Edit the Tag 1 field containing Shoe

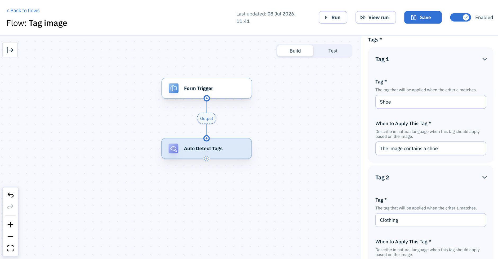click(x=431, y=102)
